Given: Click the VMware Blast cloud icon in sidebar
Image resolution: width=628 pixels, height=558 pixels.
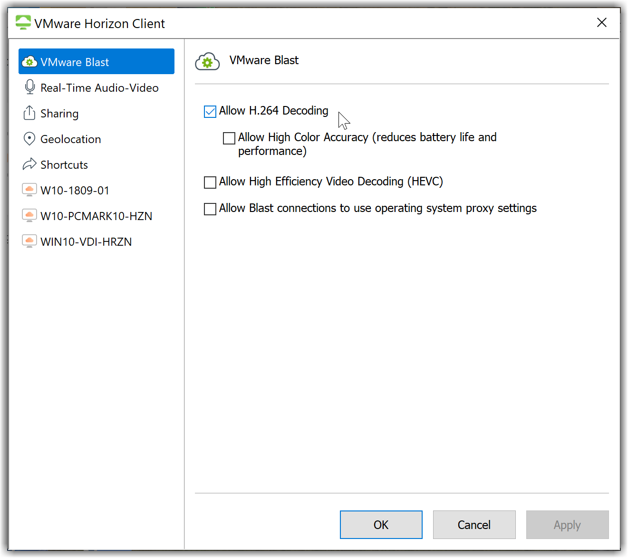Looking at the screenshot, I should point(29,62).
